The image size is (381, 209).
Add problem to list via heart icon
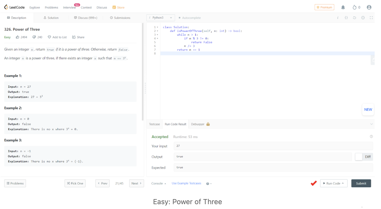tap(50, 37)
